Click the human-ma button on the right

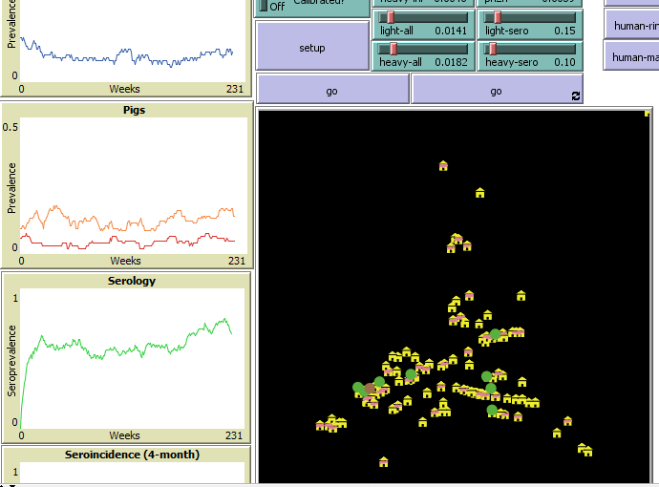click(630, 56)
